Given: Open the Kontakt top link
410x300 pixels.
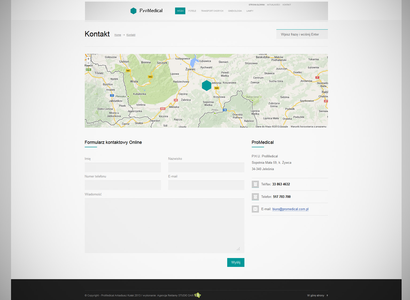Looking at the screenshot, I should click(x=287, y=5).
